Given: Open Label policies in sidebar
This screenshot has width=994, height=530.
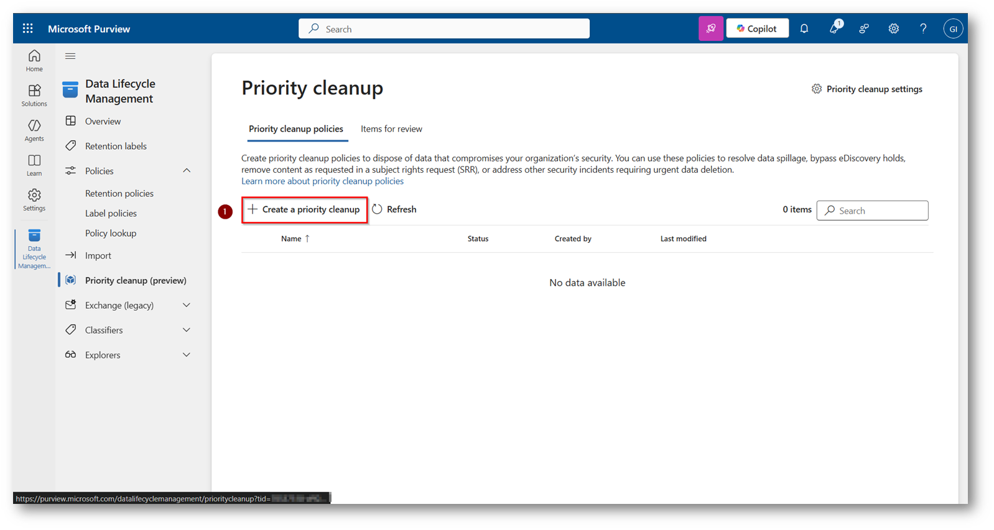Looking at the screenshot, I should tap(111, 213).
